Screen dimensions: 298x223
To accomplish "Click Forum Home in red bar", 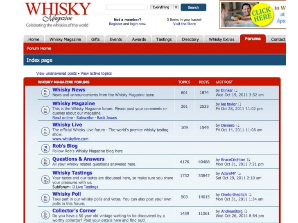I will (x=39, y=48).
